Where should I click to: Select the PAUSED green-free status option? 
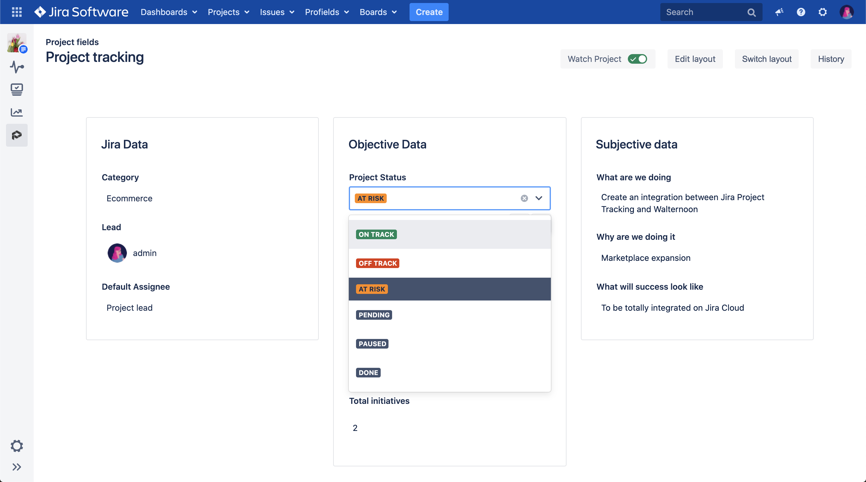coord(372,343)
